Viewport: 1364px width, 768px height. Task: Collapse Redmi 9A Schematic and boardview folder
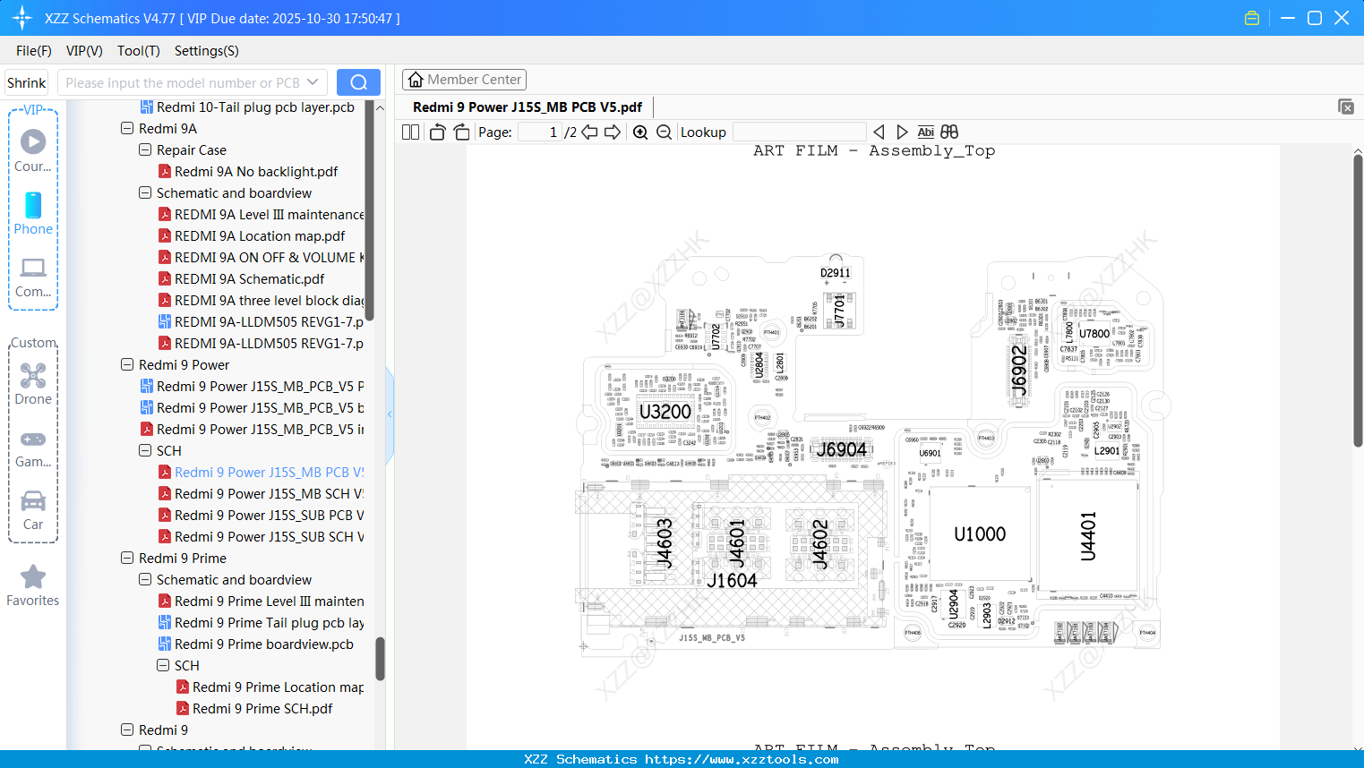[x=145, y=192]
